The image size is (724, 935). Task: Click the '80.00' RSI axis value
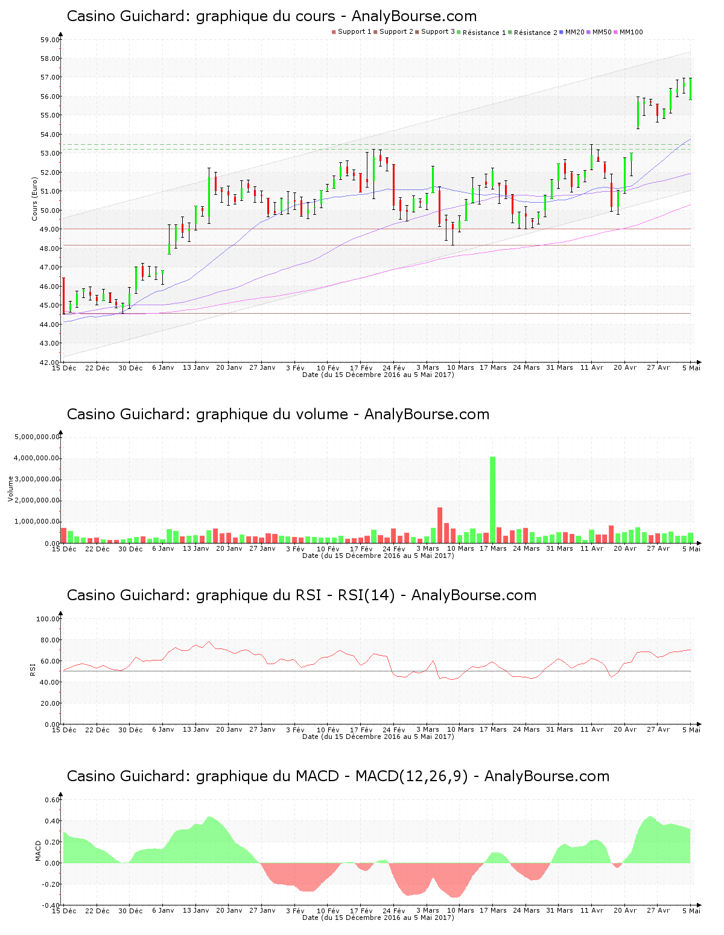(50, 640)
